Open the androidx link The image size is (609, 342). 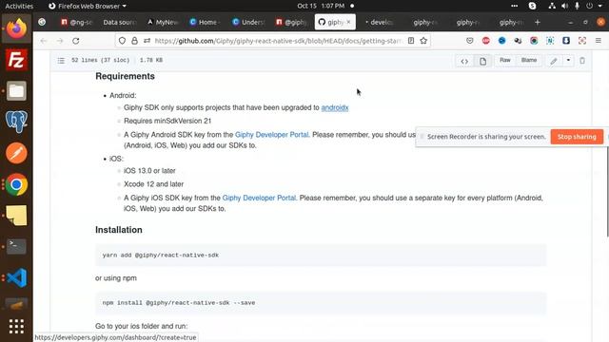(x=335, y=107)
